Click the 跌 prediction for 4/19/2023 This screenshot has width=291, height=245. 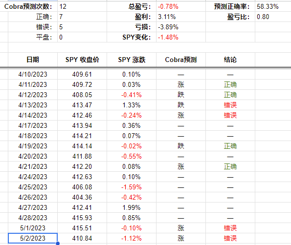pos(181,146)
